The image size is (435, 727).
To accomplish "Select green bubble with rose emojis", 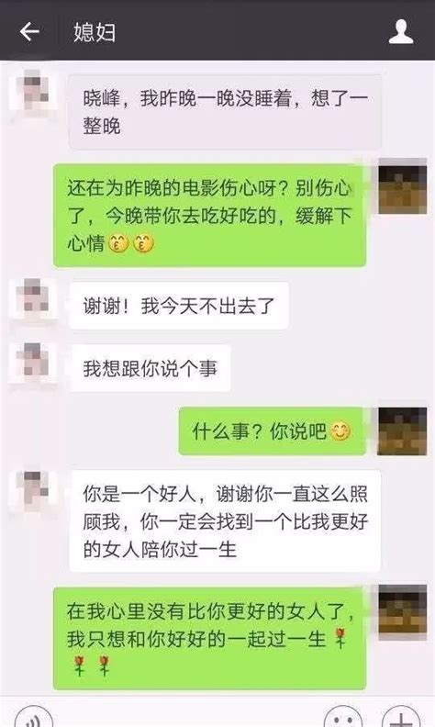I will click(x=210, y=638).
